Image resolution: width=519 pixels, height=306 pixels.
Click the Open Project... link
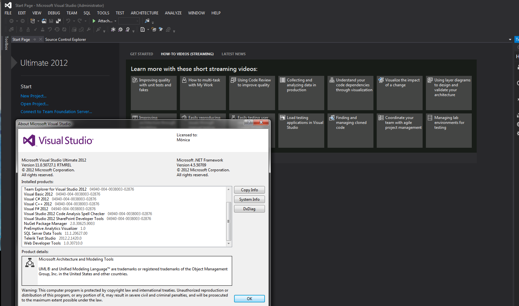(34, 104)
